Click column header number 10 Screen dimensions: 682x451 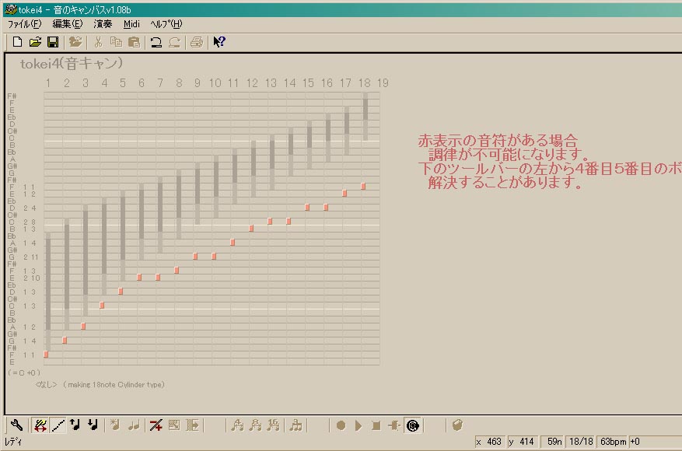tap(215, 82)
